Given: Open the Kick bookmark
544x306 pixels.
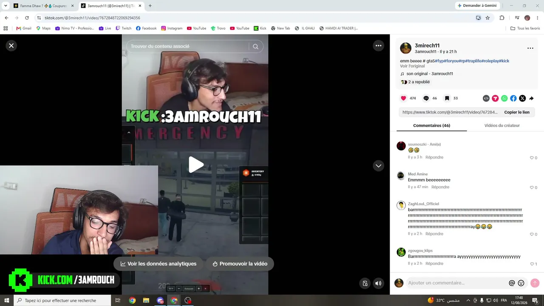Looking at the screenshot, I should pyautogui.click(x=260, y=28).
